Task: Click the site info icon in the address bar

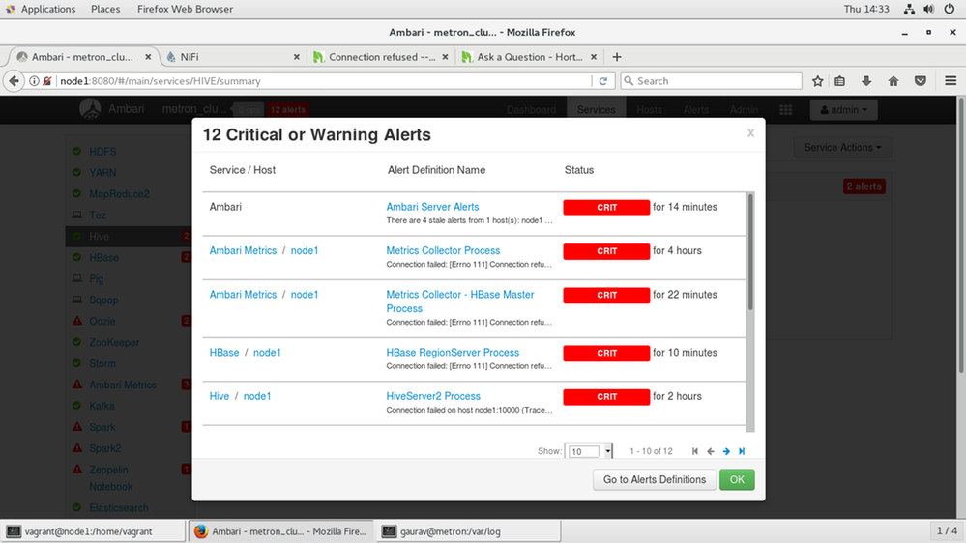Action: pos(34,80)
